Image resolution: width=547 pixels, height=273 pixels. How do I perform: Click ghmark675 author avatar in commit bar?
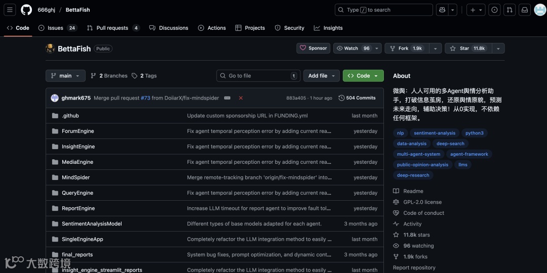point(55,98)
